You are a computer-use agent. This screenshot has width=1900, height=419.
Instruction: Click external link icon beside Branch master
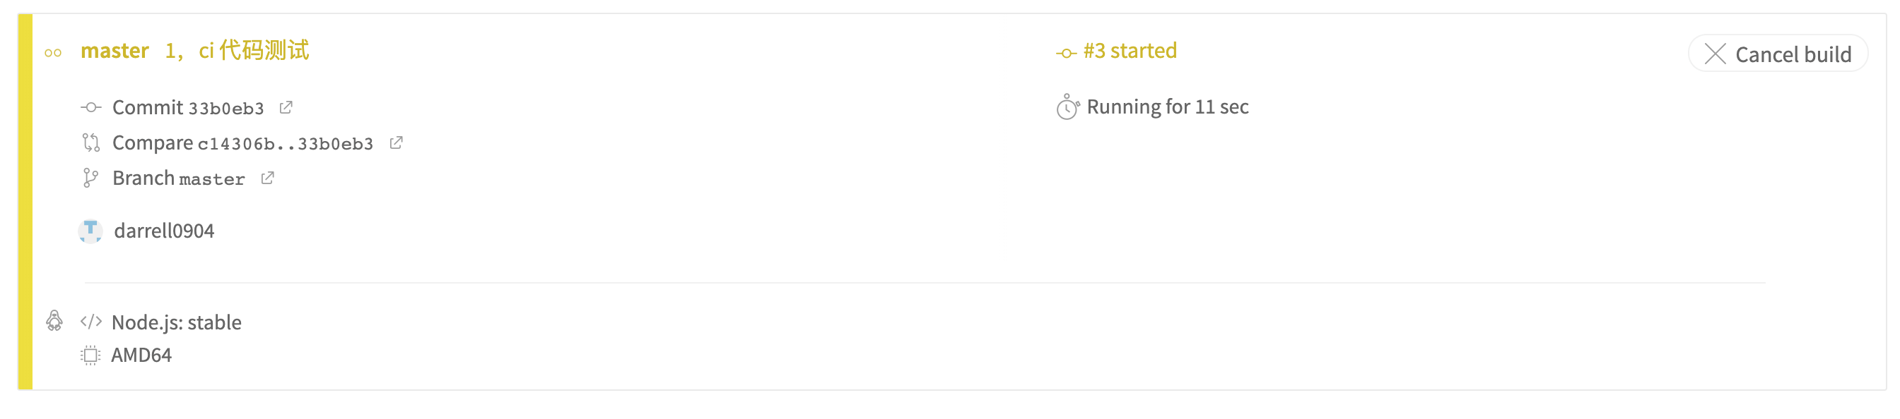pyautogui.click(x=268, y=178)
